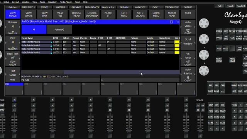Click the VIEW CHANS button
The height and width of the screenshot is (139, 247).
click(29, 14)
